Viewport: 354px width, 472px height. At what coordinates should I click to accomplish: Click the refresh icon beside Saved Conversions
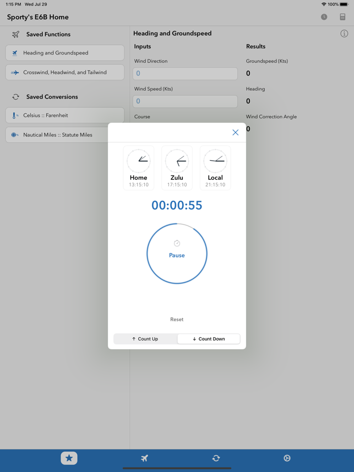pyautogui.click(x=15, y=97)
